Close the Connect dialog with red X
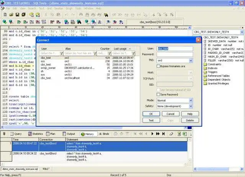This screenshot has height=177, width=245. pos(198,40)
